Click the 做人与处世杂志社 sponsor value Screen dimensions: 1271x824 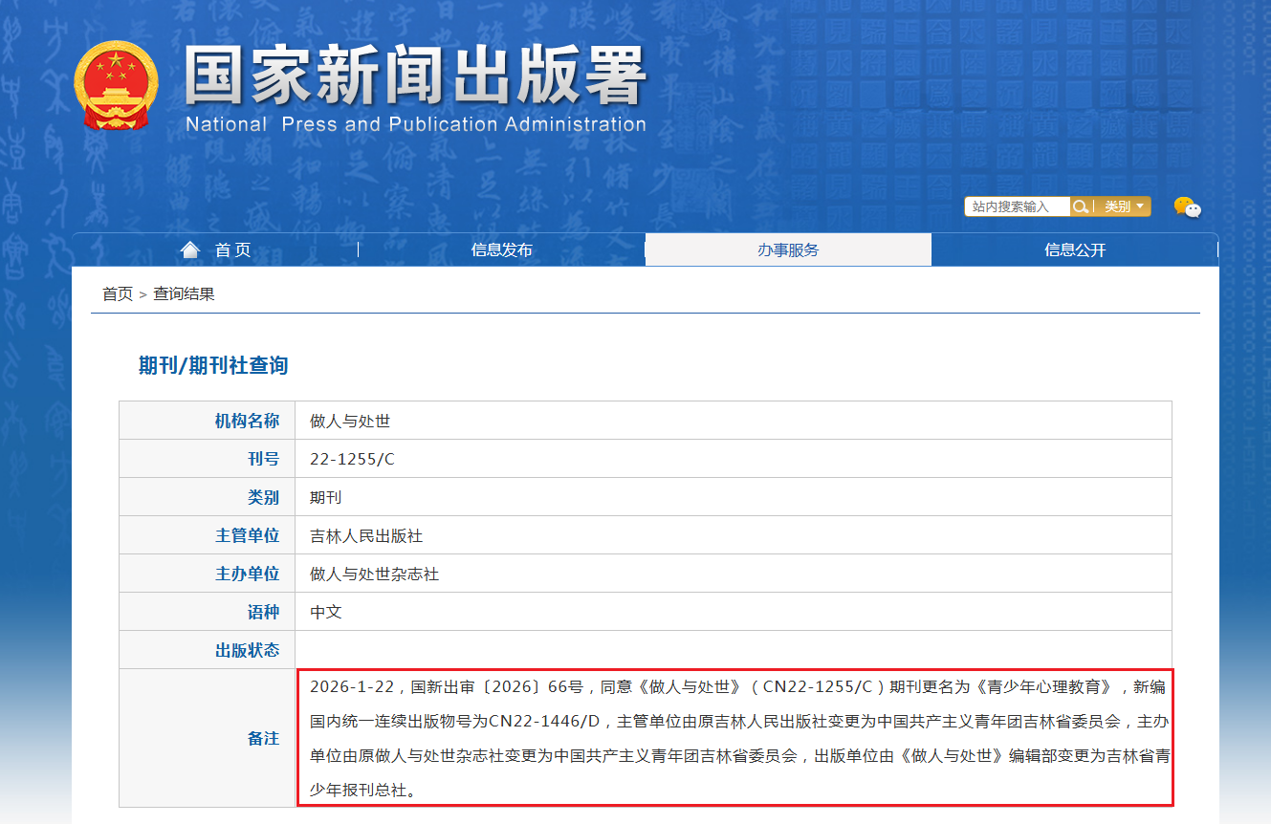point(374,574)
